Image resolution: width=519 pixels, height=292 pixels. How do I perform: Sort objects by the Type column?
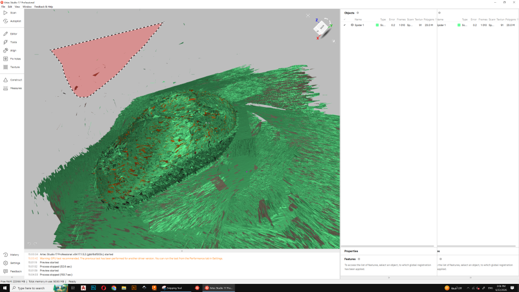click(x=383, y=19)
